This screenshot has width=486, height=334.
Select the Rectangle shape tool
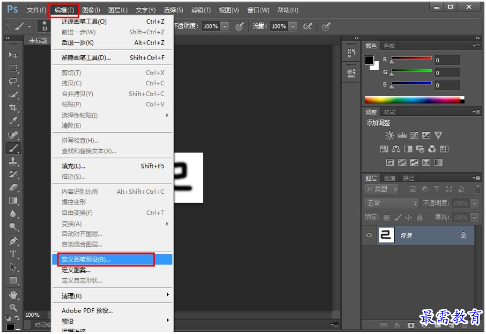coord(13,280)
